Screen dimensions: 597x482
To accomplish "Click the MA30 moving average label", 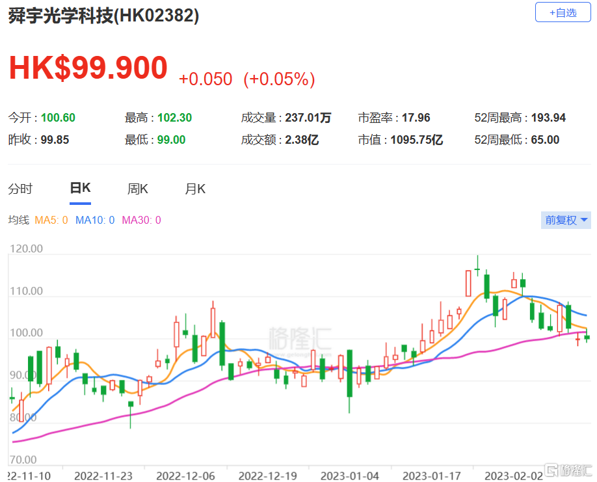I will click(x=141, y=220).
